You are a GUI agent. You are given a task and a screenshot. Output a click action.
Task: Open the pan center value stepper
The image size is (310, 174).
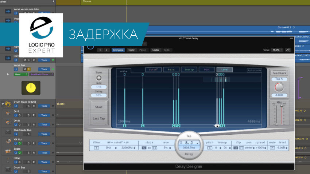click(254, 148)
